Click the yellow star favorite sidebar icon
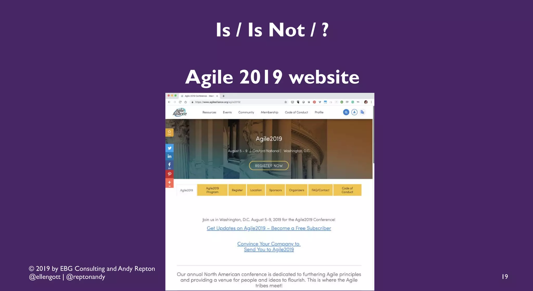The width and height of the screenshot is (533, 291). pyautogui.click(x=169, y=132)
